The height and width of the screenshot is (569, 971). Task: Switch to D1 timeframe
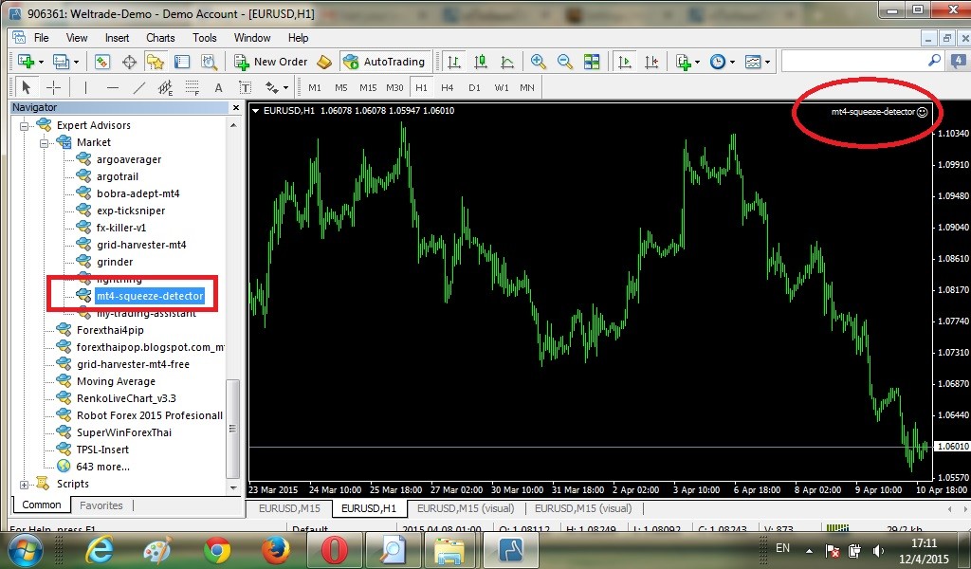tap(474, 88)
